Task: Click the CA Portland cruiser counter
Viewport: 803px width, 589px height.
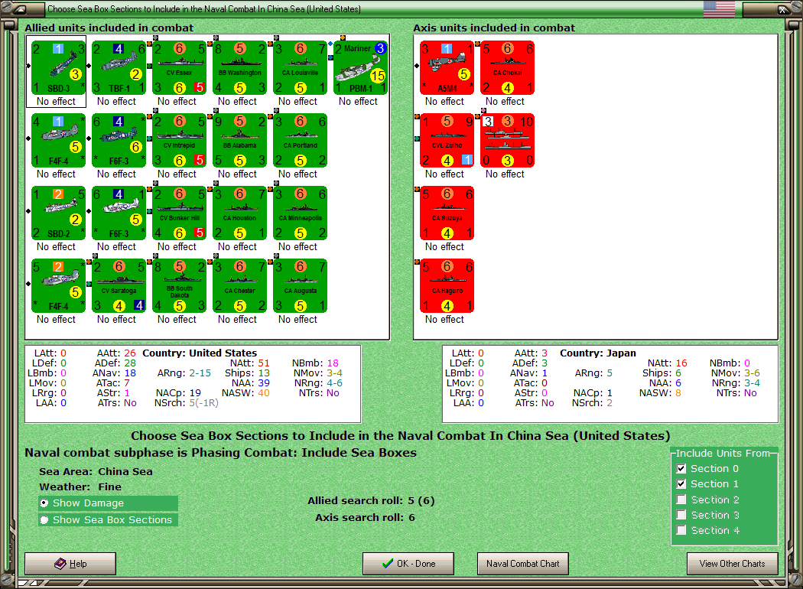Action: 300,140
